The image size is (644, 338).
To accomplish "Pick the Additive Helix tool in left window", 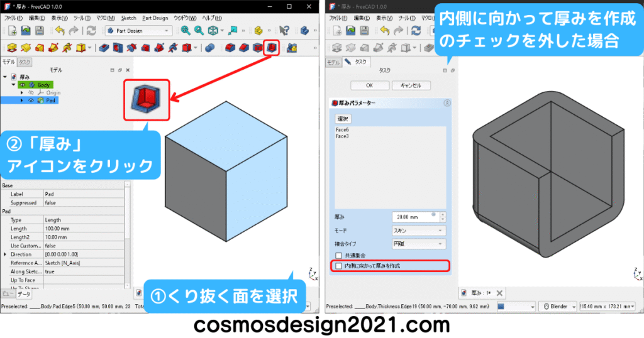I will coord(67,48).
